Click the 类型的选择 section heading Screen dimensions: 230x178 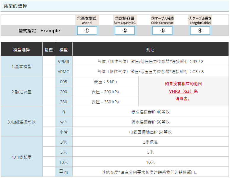[15, 6]
